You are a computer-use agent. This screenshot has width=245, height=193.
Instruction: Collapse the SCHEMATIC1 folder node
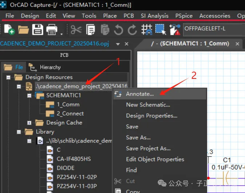tap(29, 96)
